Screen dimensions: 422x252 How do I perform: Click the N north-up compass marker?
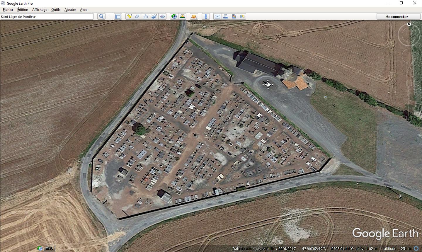tap(409, 24)
